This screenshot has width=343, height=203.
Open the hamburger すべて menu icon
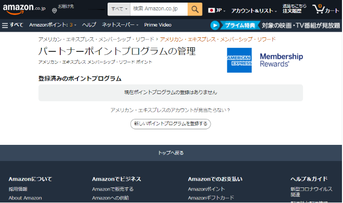tap(5, 25)
